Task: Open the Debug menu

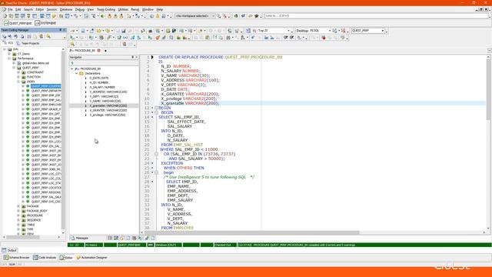Action: (x=80, y=10)
